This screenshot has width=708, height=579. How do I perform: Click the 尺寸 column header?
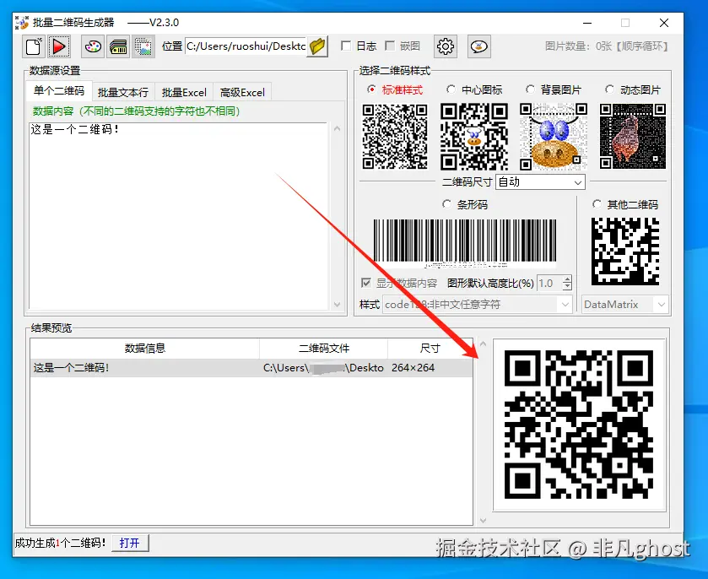click(430, 349)
